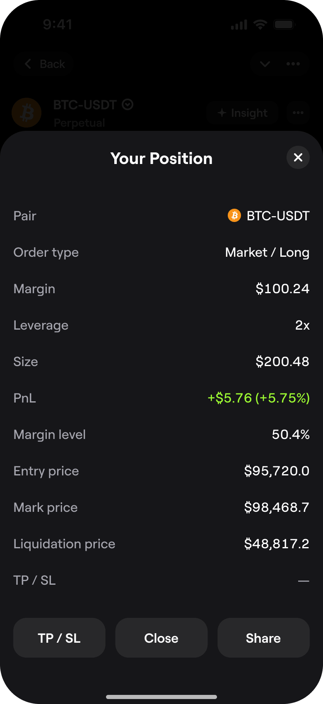
Task: Tap the Insight sparkle button
Action: pyautogui.click(x=242, y=113)
